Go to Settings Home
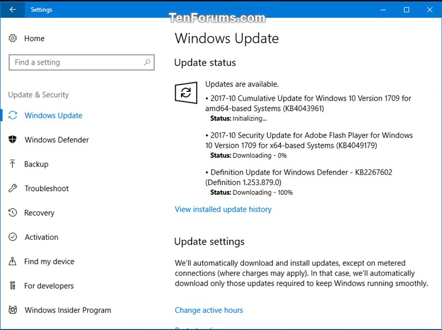 (34, 38)
